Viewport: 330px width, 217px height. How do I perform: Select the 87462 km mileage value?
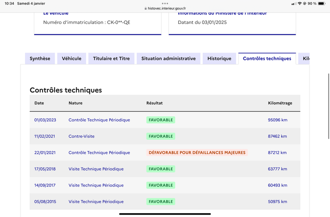(x=277, y=136)
